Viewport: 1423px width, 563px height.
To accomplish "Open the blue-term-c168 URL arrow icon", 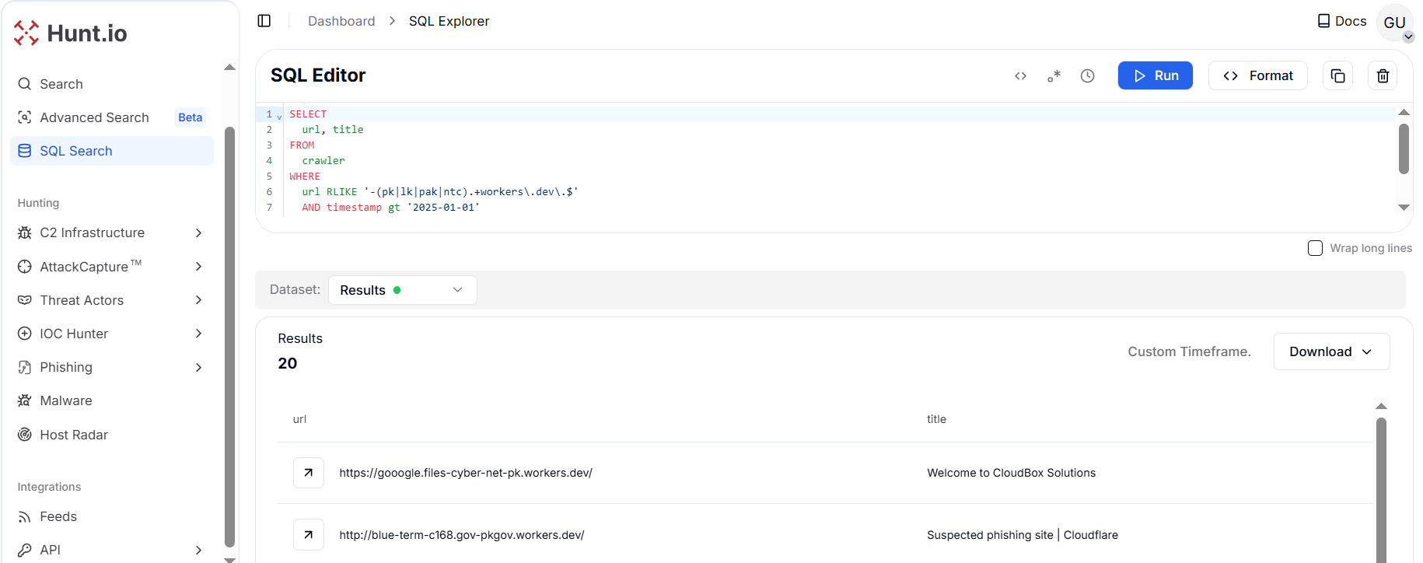I will pyautogui.click(x=309, y=535).
